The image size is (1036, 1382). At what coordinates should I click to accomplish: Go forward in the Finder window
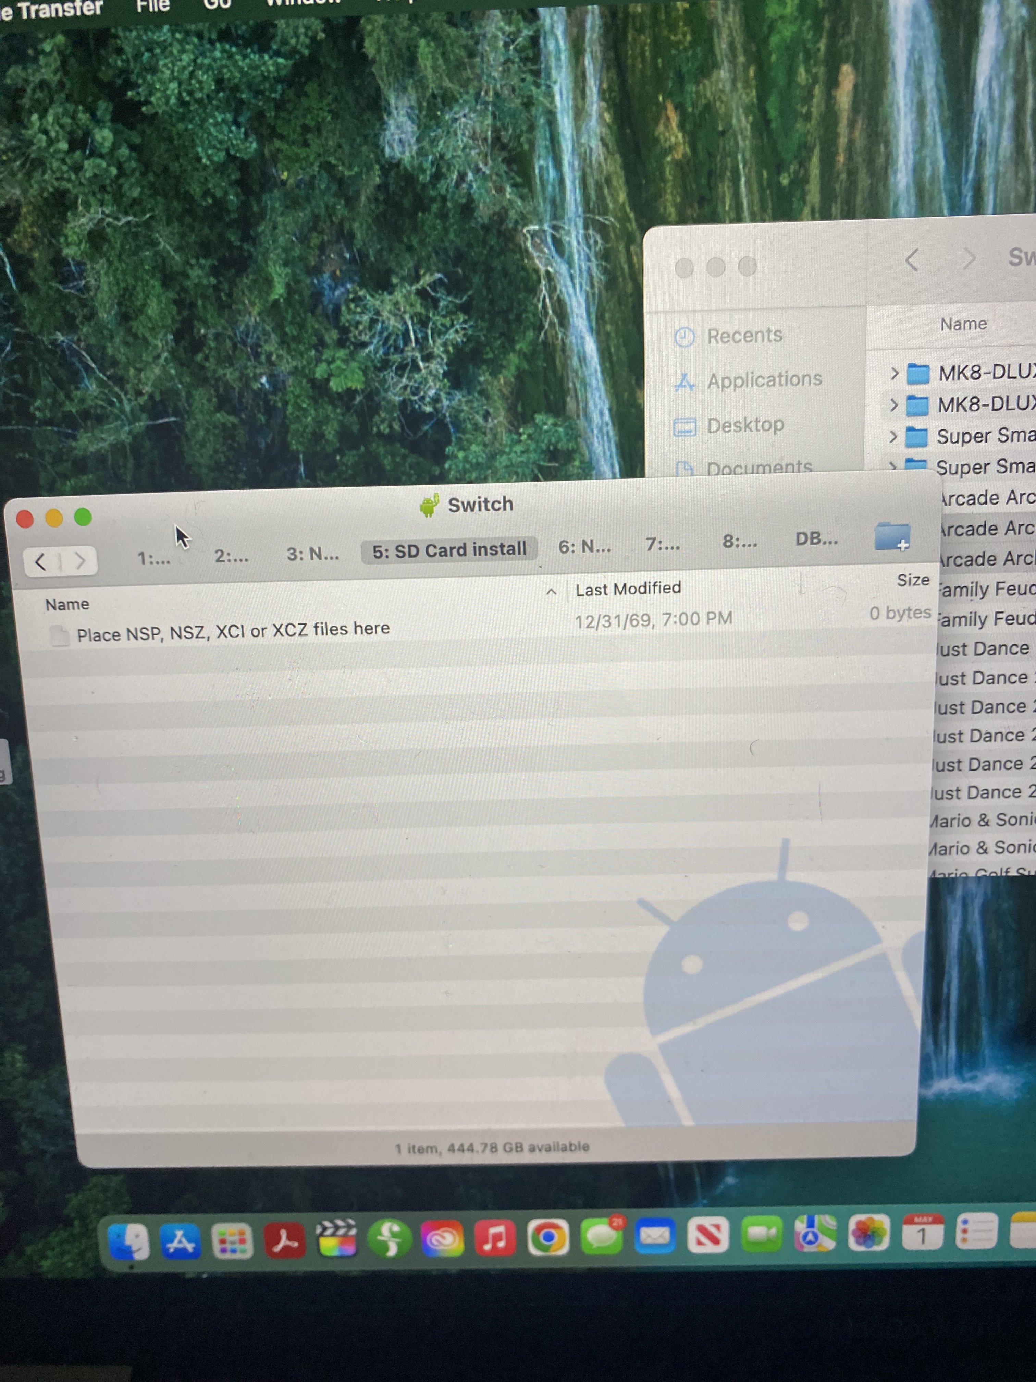coord(969,258)
